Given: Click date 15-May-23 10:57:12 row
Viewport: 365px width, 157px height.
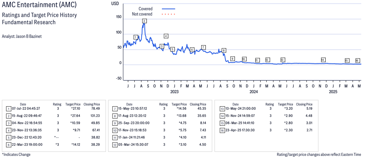Looking at the screenshot, I should coord(132,109).
